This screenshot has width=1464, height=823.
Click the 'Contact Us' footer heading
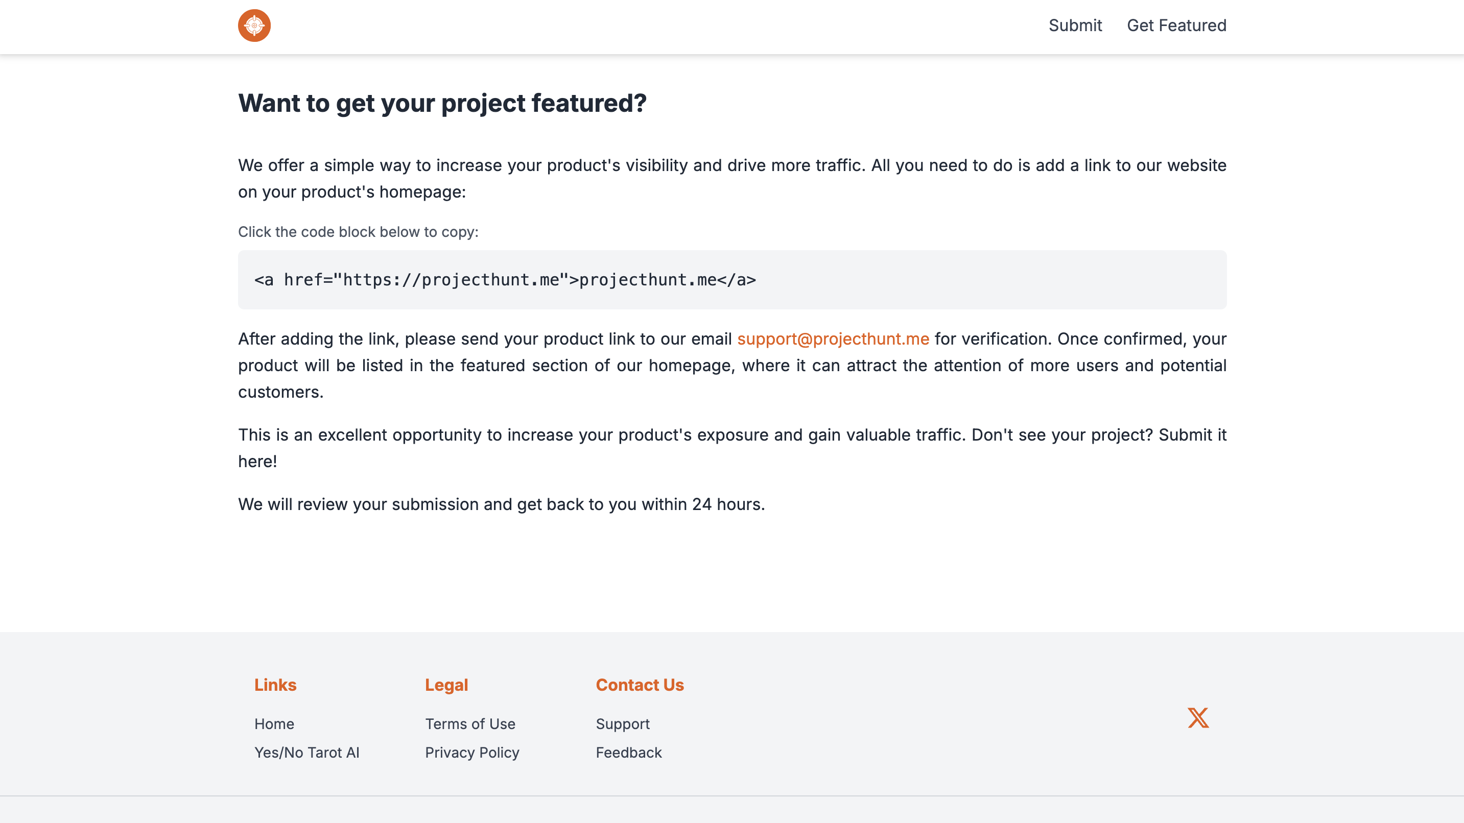tap(640, 685)
